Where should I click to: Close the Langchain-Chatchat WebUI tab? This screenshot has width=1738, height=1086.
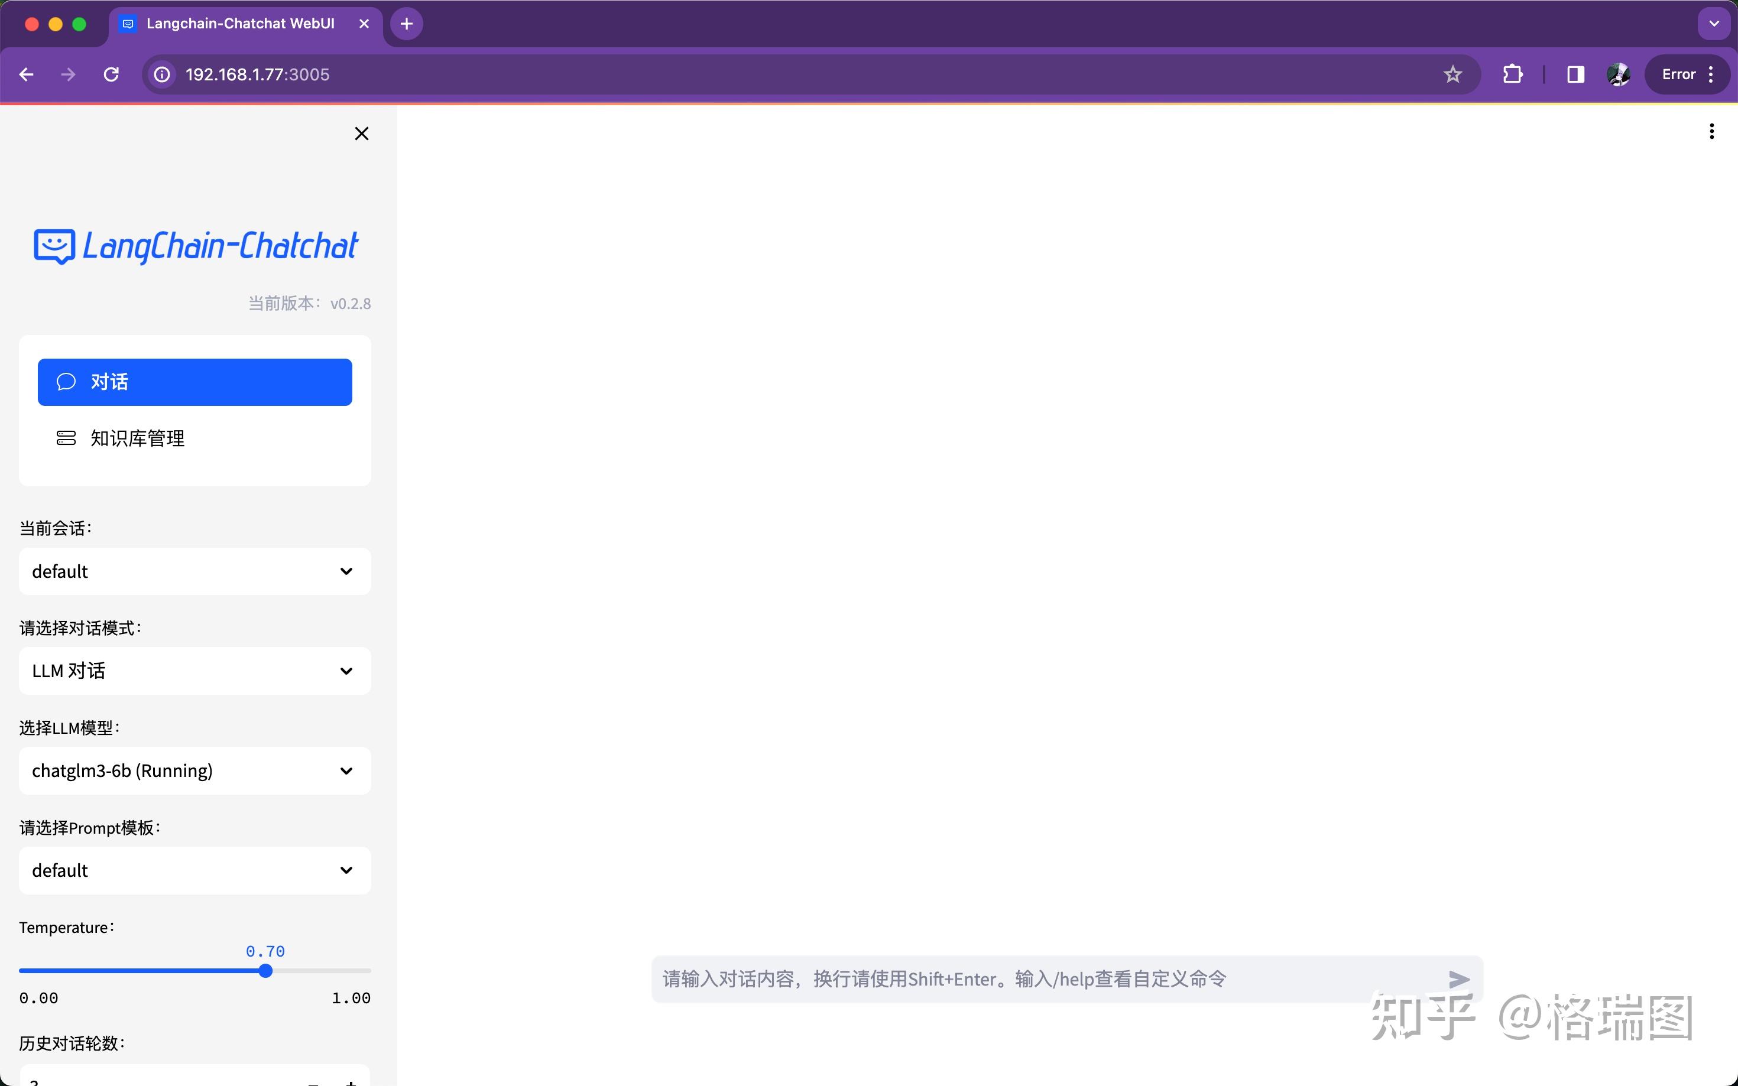(x=364, y=24)
